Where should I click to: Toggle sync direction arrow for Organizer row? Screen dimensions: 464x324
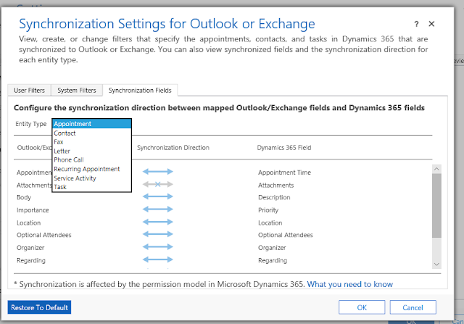[x=157, y=247]
